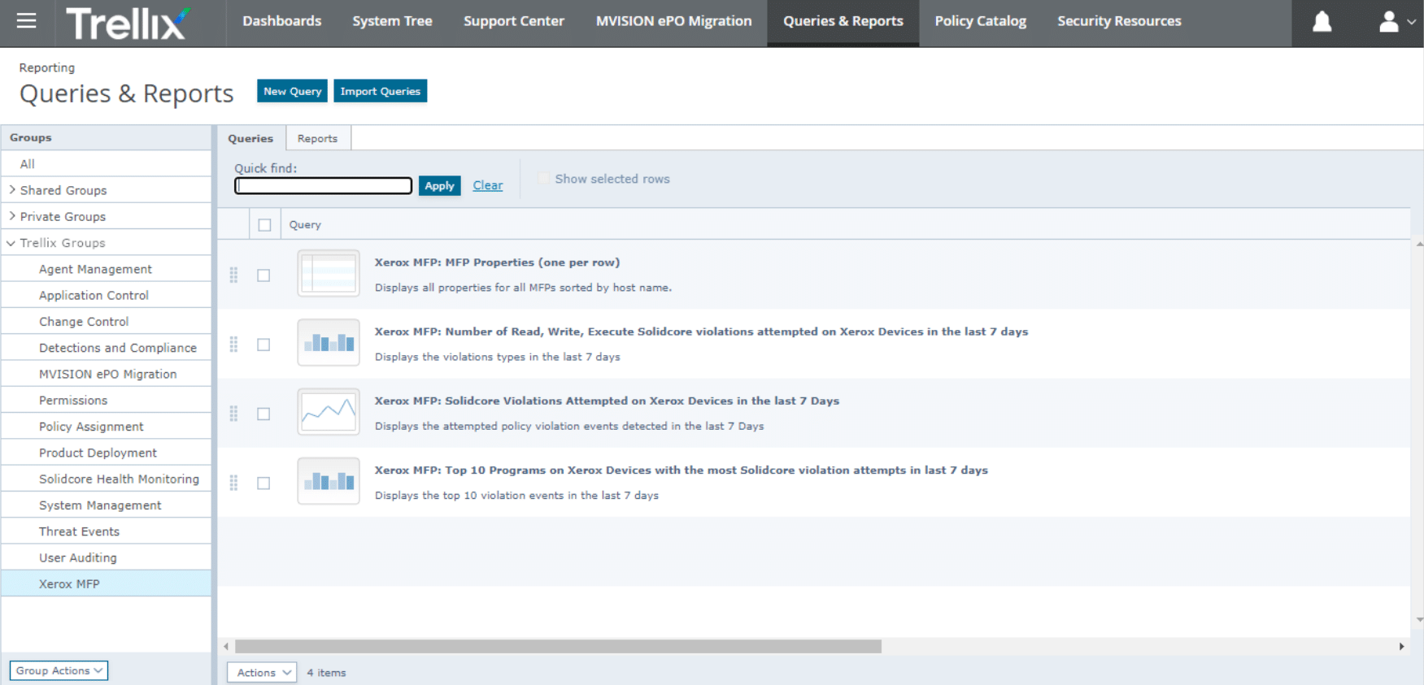Viewport: 1424px width, 685px height.
Task: Open the Group Actions dropdown
Action: [x=59, y=670]
